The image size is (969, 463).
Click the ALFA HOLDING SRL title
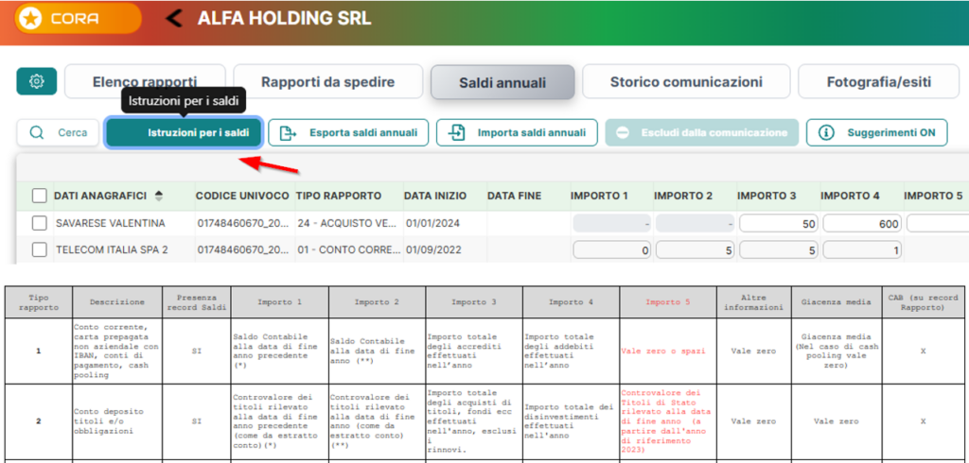coord(284,19)
